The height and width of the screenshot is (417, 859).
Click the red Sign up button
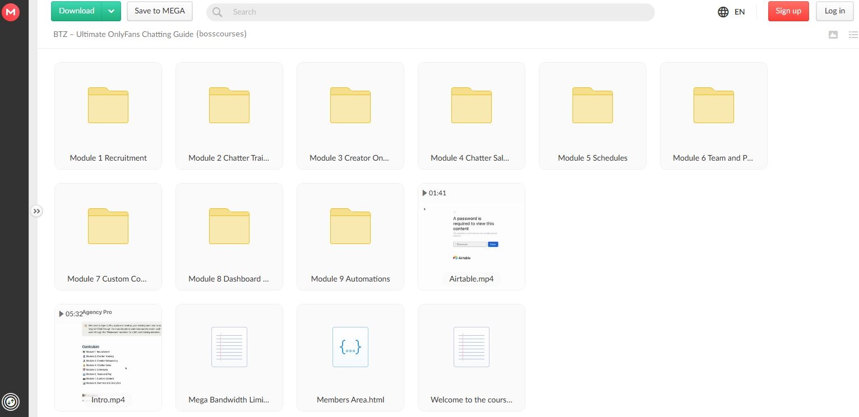(788, 11)
